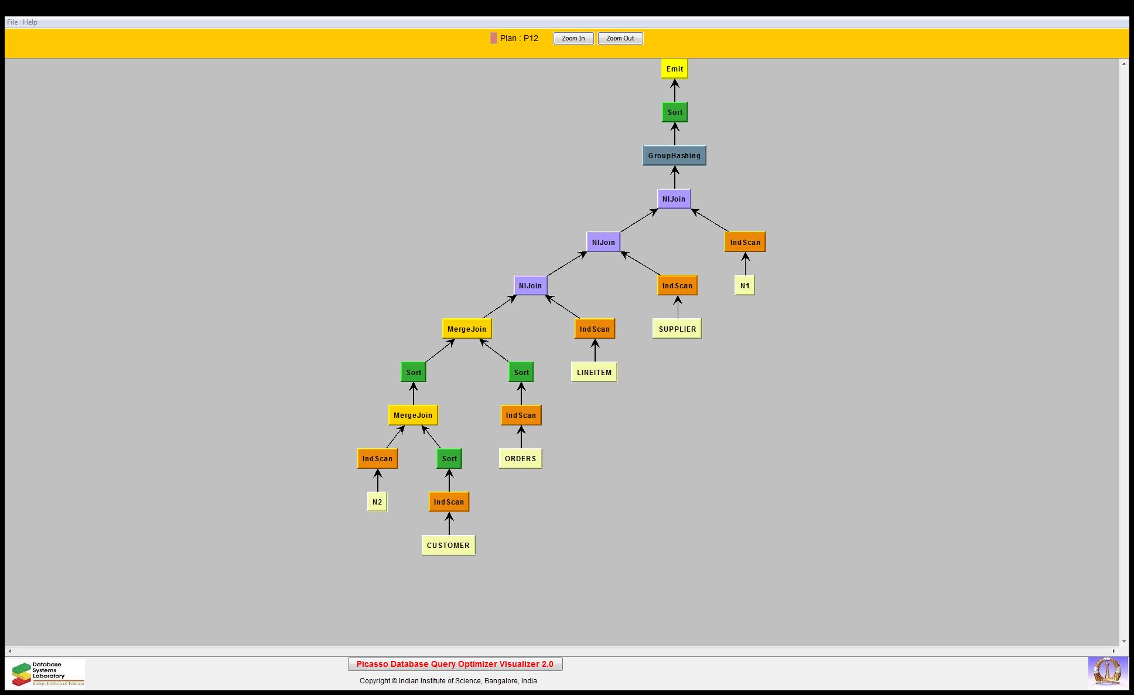1134x695 pixels.
Task: Click the vertical scrollbar down arrow
Action: pos(1123,641)
